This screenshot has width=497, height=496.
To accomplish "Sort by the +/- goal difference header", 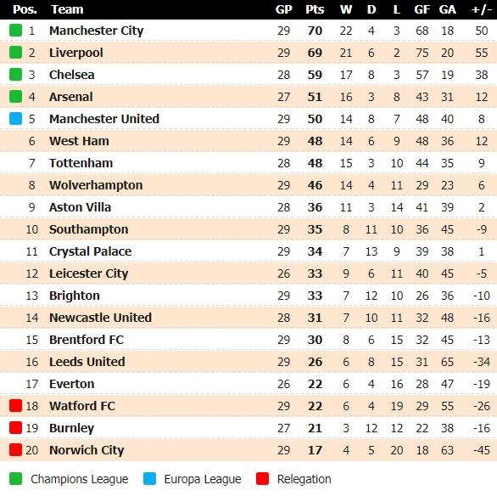I will 481,9.
